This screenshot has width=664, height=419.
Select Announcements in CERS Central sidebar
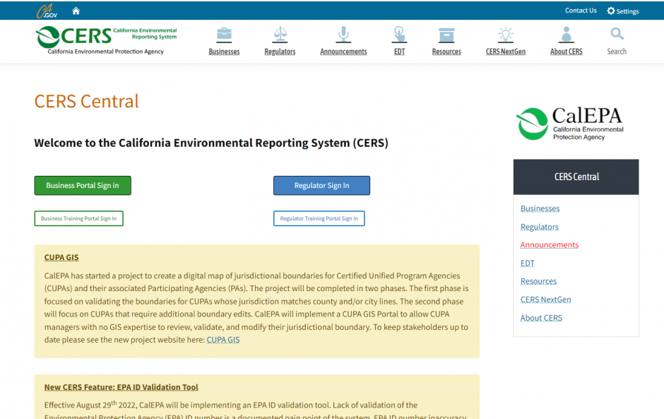pos(549,244)
